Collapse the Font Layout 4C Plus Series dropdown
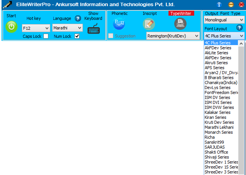This screenshot has width=246, height=175. pos(224,36)
